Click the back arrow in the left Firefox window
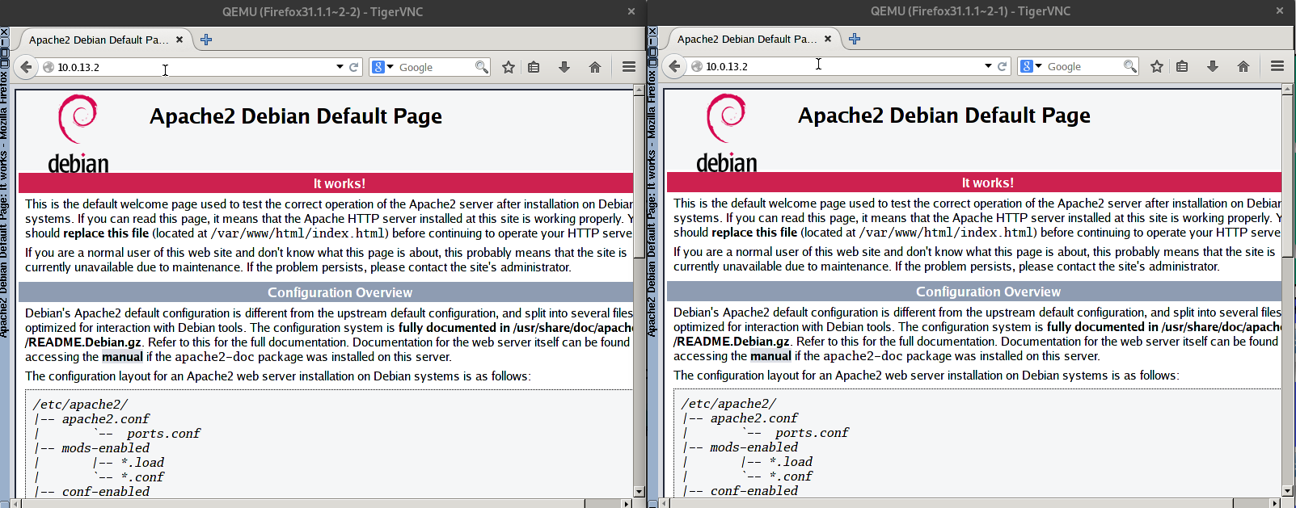The width and height of the screenshot is (1296, 508). [26, 67]
